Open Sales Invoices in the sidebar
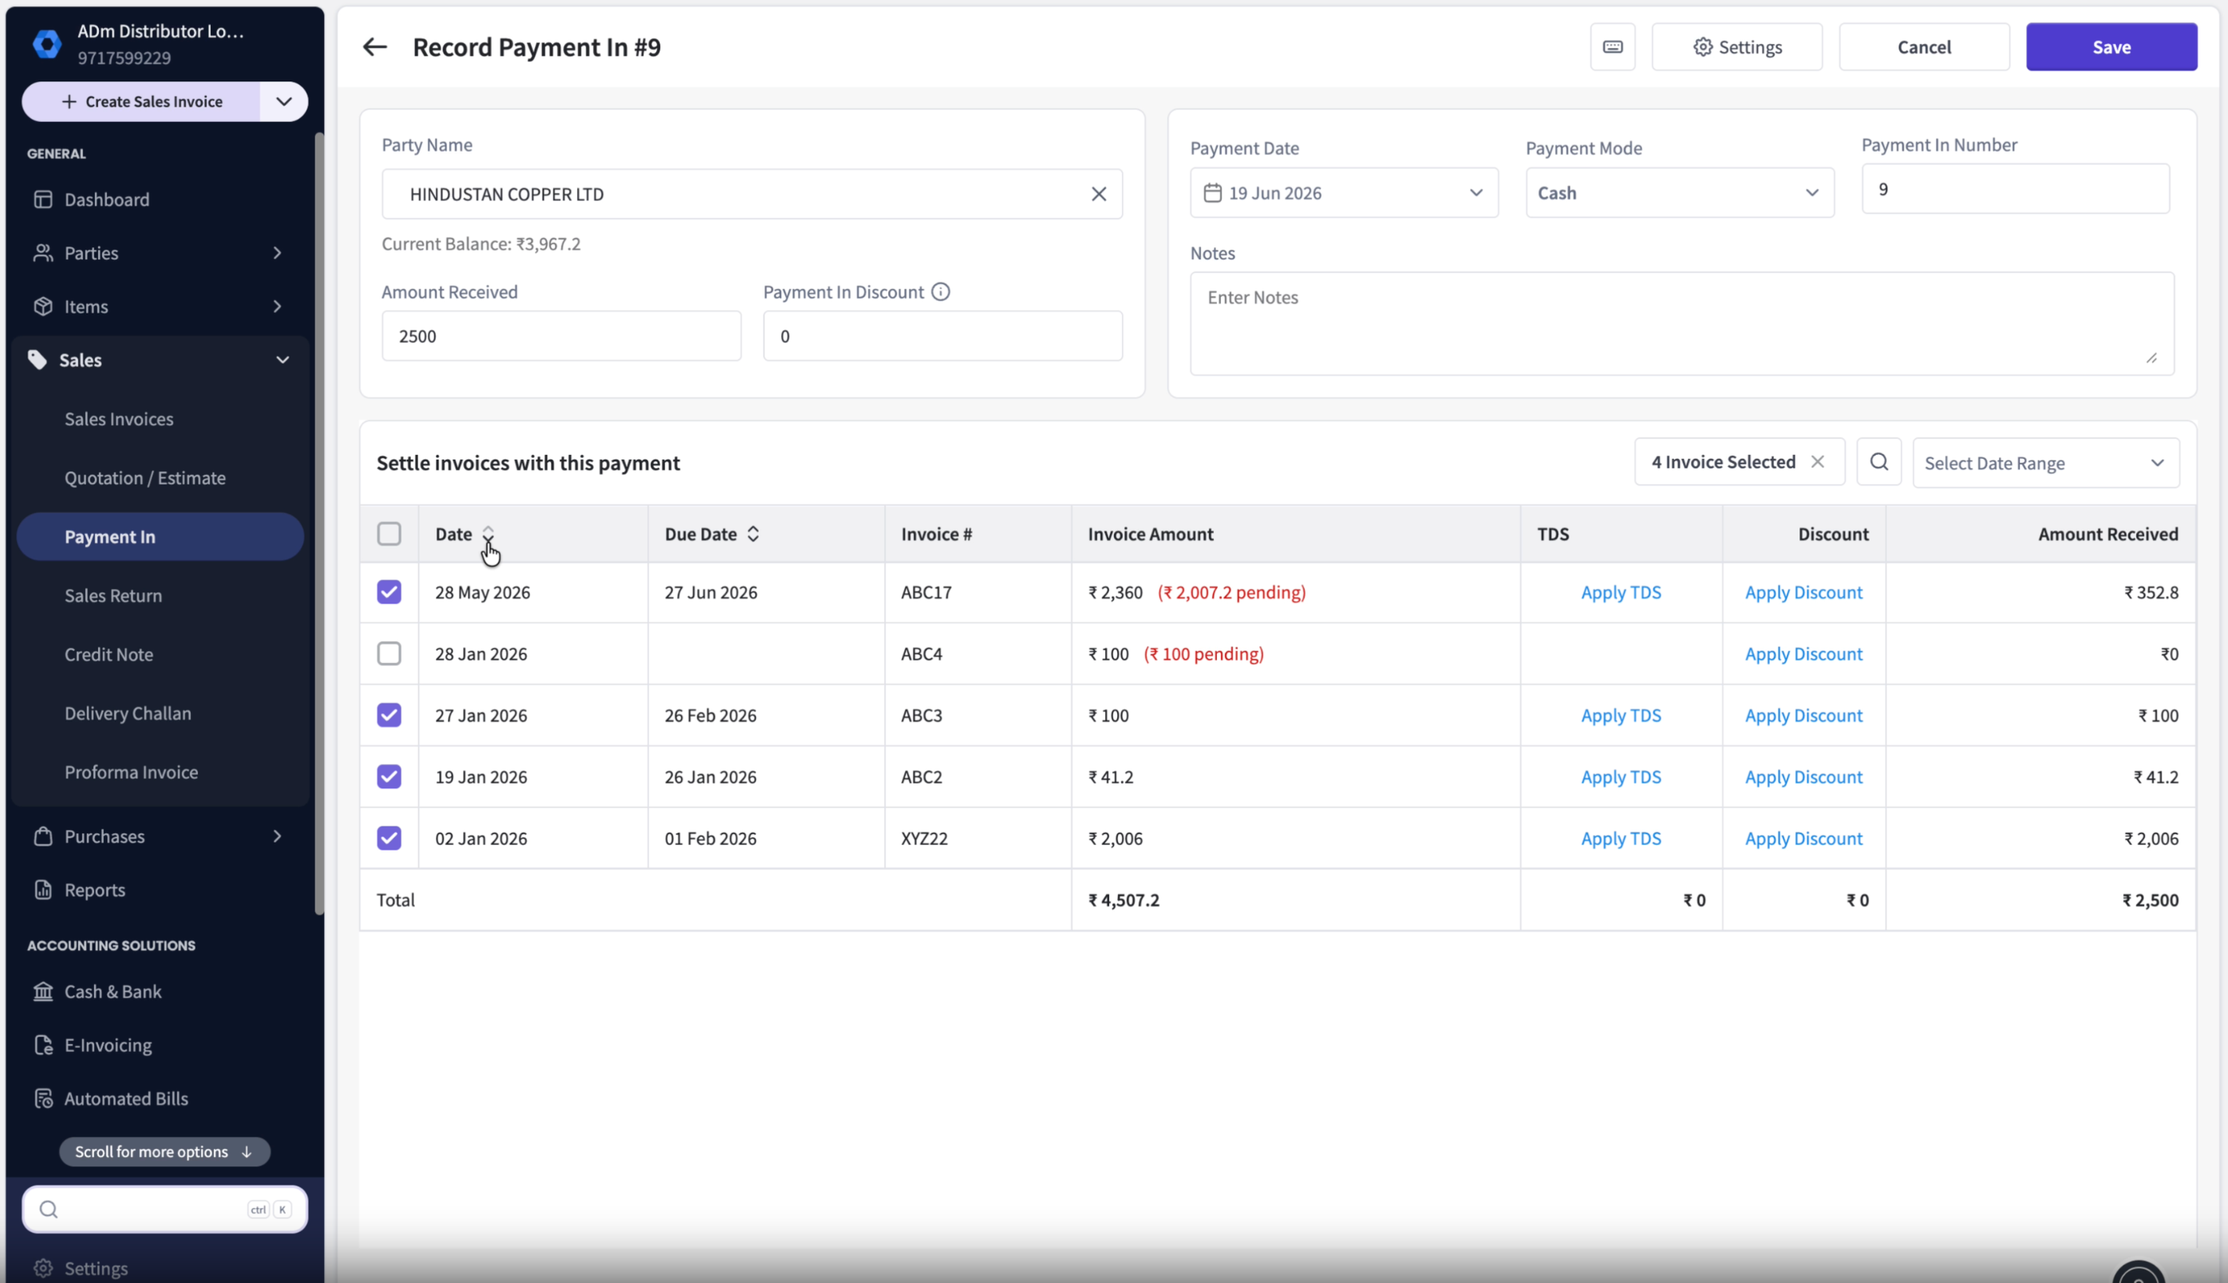 click(119, 420)
